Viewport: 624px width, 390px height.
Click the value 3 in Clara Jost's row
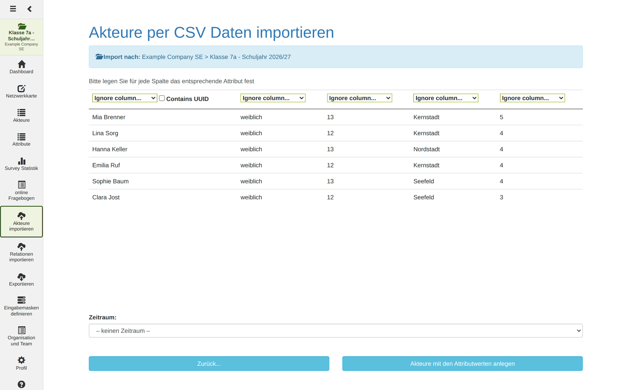click(501, 197)
